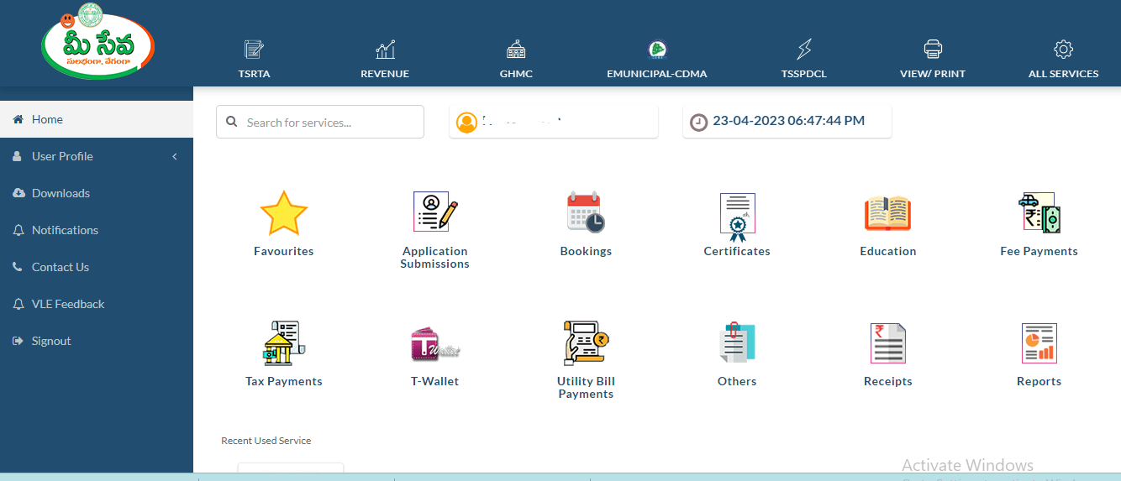Open the T-Wallet icon
Screen dimensions: 1121x481
434,343
